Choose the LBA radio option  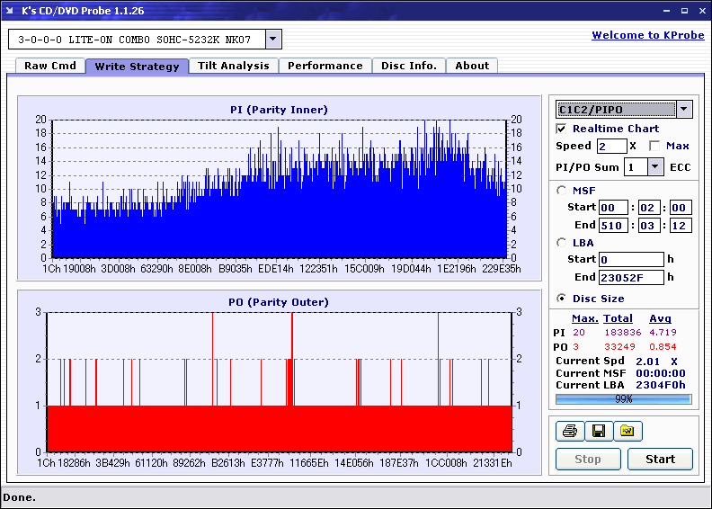(562, 242)
